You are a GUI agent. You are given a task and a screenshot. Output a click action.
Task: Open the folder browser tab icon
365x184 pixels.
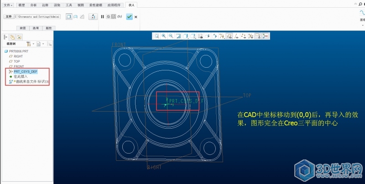coord(12,36)
